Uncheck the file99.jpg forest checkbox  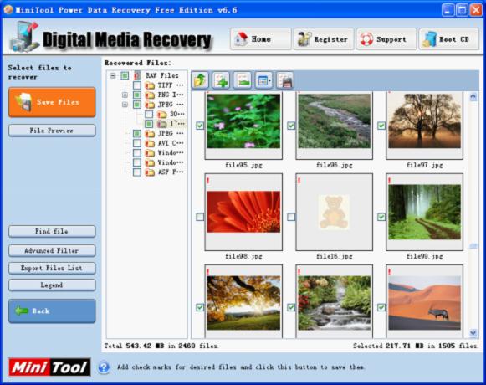coord(381,217)
